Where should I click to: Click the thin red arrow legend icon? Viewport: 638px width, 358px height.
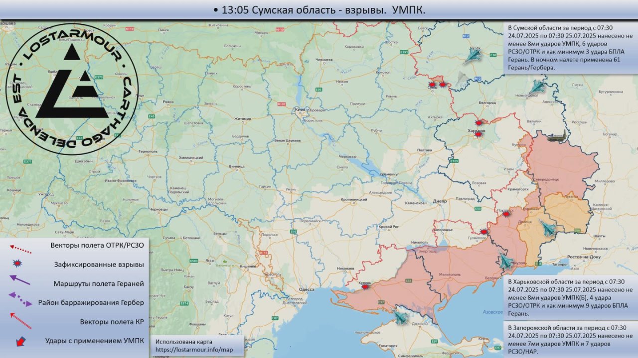coord(20,320)
